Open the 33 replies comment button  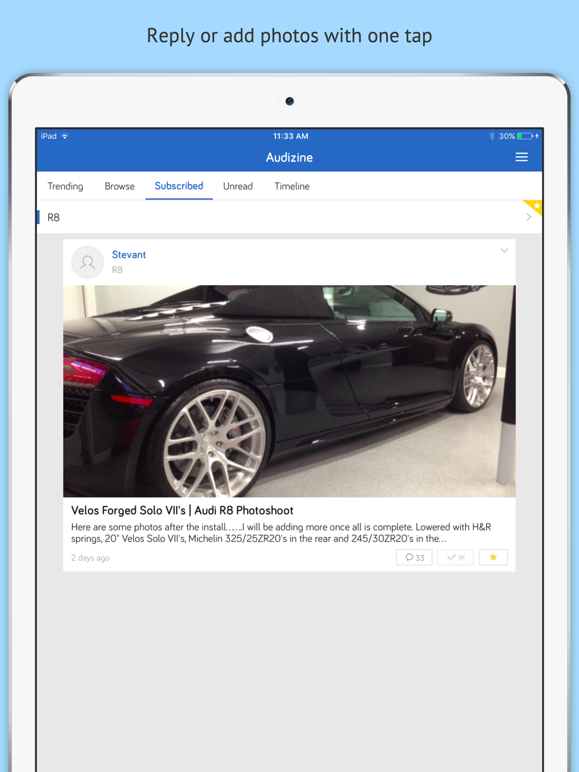click(414, 557)
